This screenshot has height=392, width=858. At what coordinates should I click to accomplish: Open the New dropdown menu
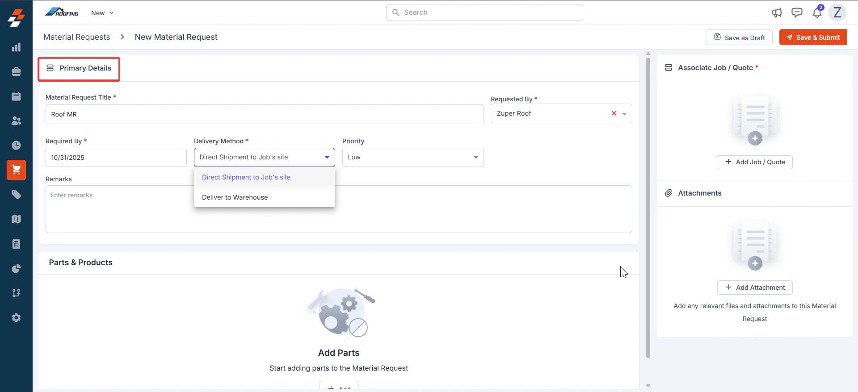(102, 13)
